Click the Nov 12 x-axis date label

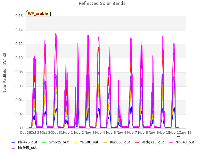tap(186, 133)
